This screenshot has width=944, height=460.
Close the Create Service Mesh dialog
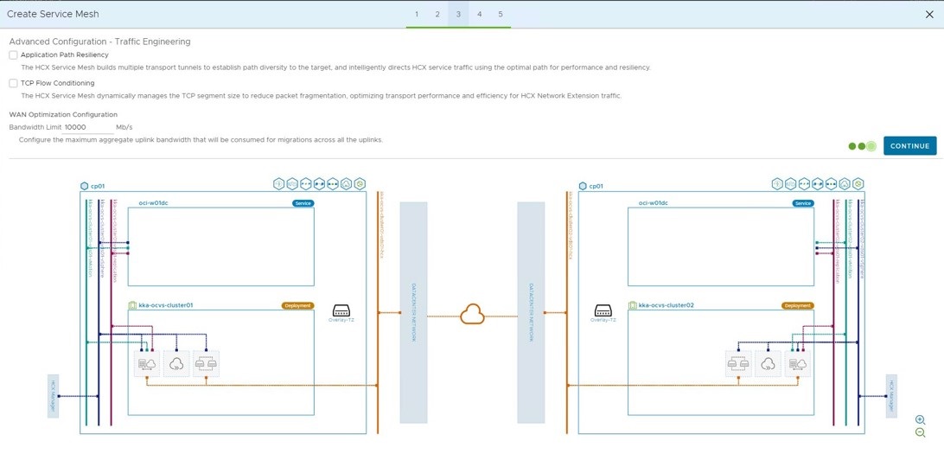pyautogui.click(x=929, y=15)
